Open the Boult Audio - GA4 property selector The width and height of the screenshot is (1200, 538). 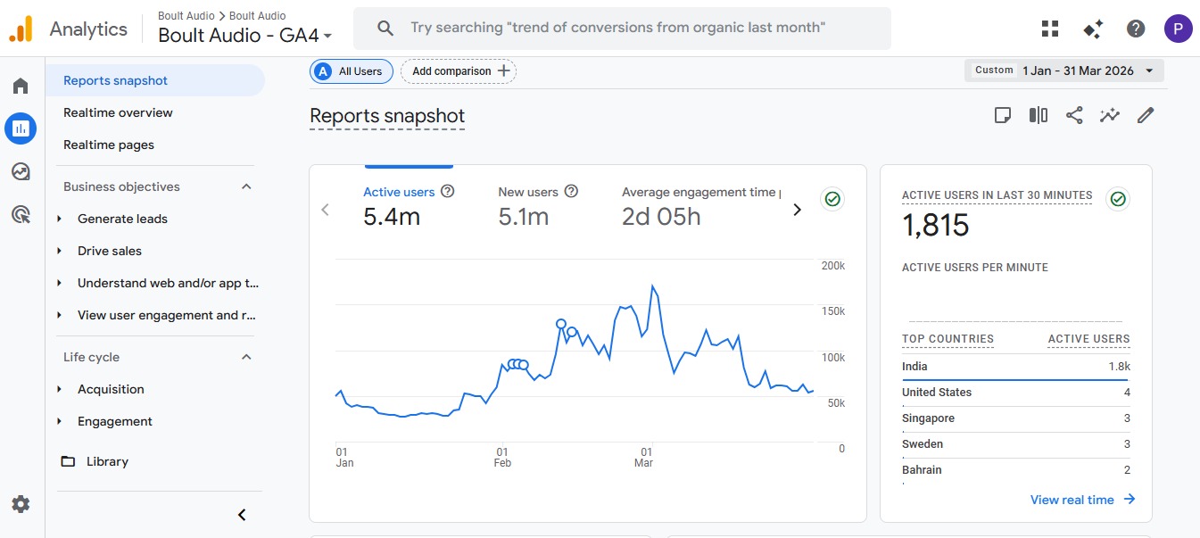coord(245,36)
